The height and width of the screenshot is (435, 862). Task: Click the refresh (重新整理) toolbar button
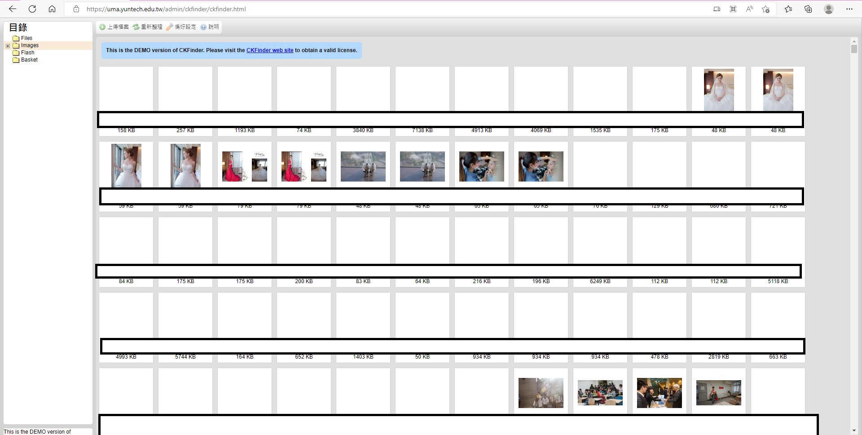point(148,27)
